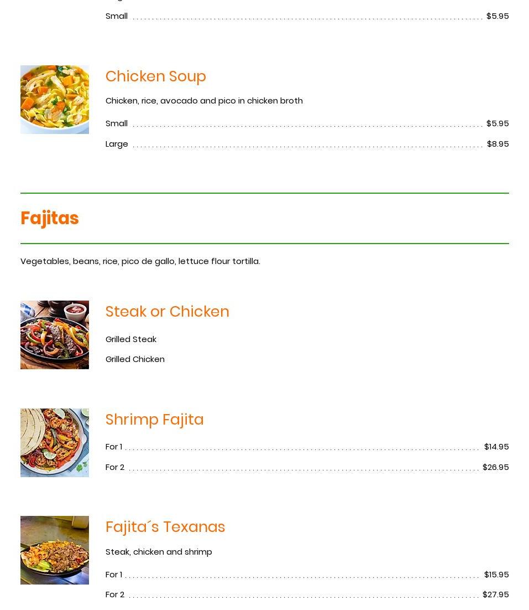This screenshot has width=529, height=610.
Task: Click Shrimp Fajita For 1 $14.95 price
Action: click(496, 447)
